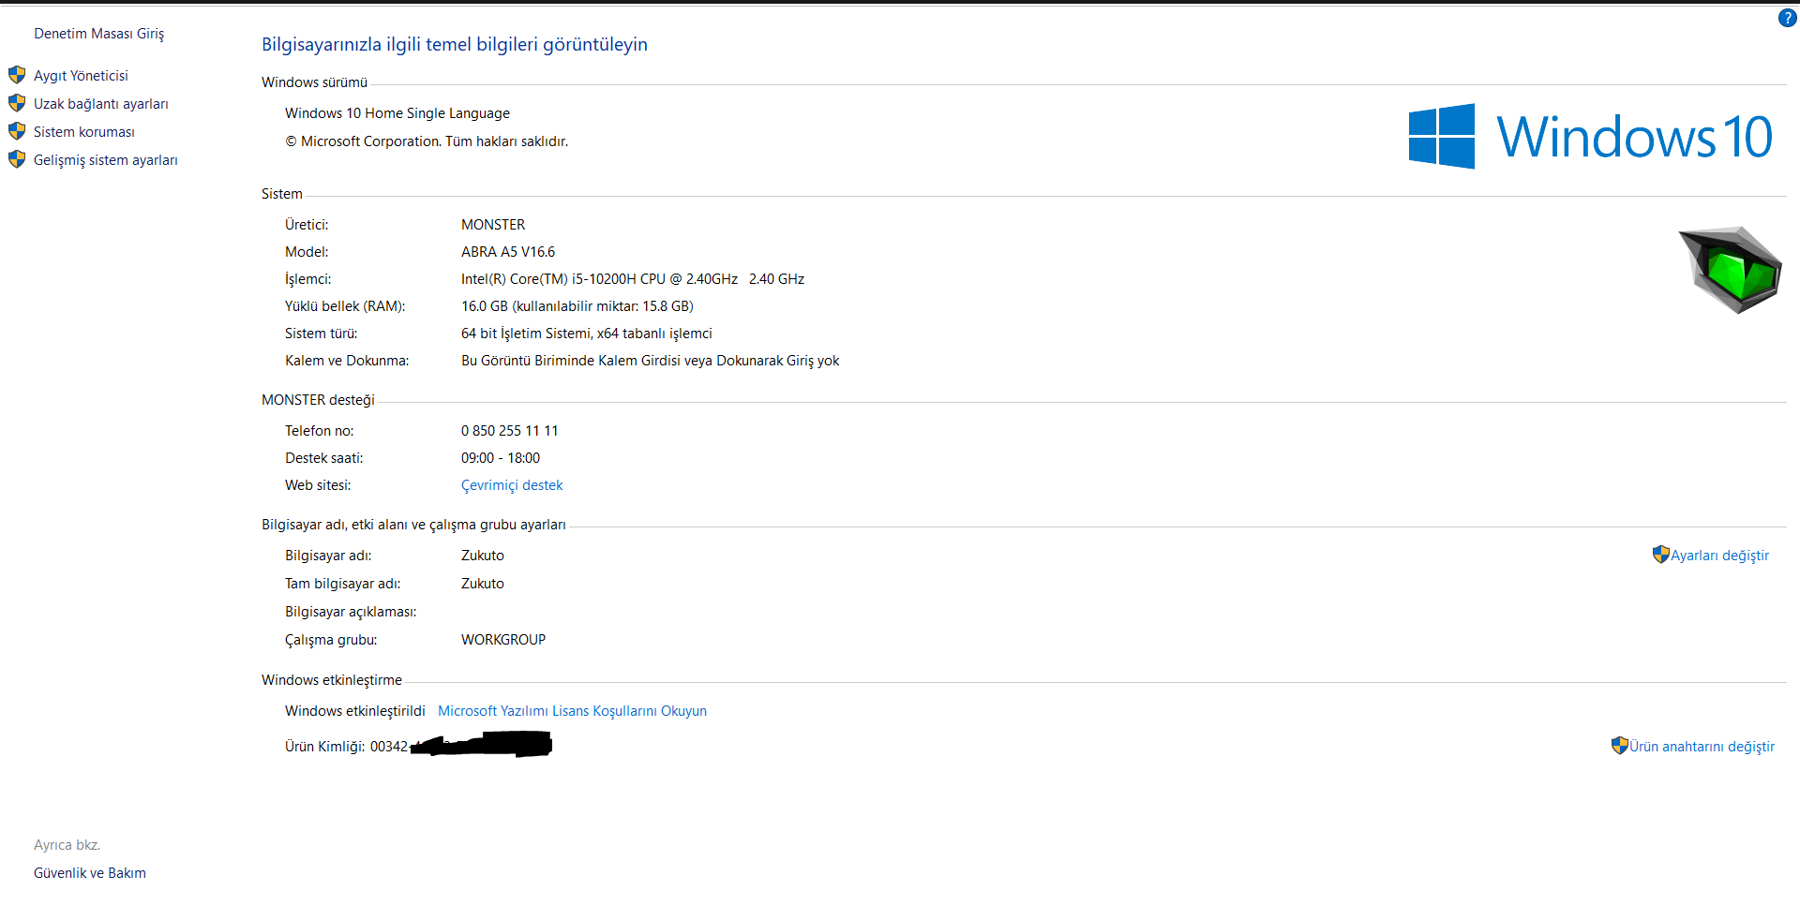Viewport: 1800px width, 905px height.
Task: Click the shield icon beside Gelişmiş sistem ayarları
Action: [17, 159]
